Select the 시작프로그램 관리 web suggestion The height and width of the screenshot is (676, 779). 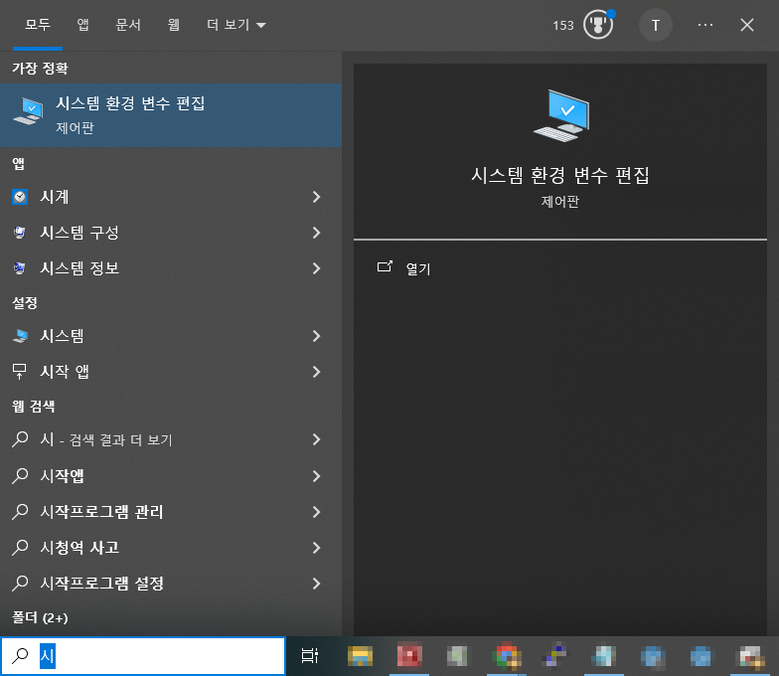click(171, 512)
